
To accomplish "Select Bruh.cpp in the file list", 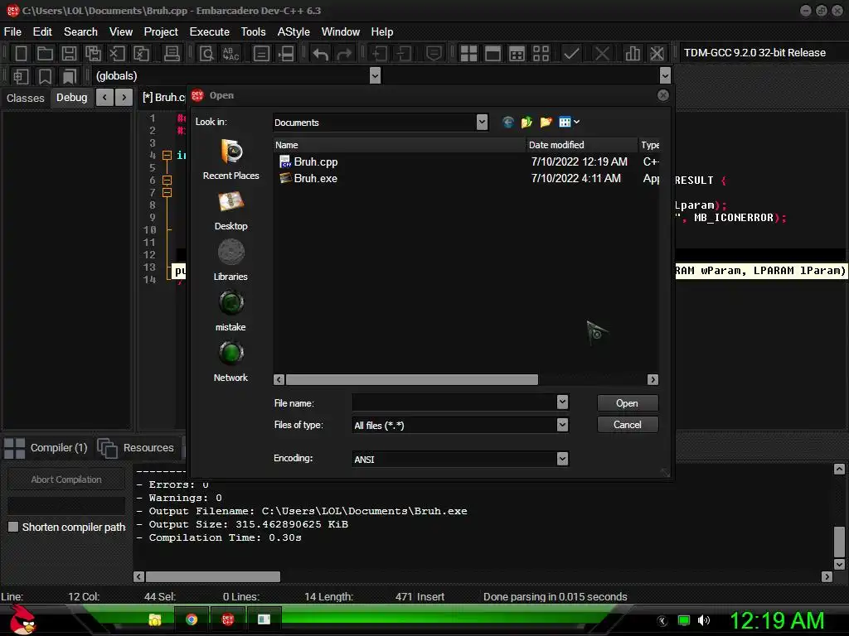I will pyautogui.click(x=316, y=161).
